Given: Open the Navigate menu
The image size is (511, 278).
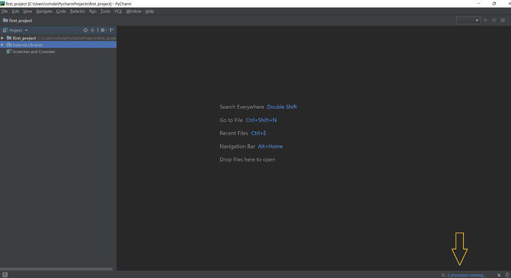Looking at the screenshot, I should coord(44,11).
